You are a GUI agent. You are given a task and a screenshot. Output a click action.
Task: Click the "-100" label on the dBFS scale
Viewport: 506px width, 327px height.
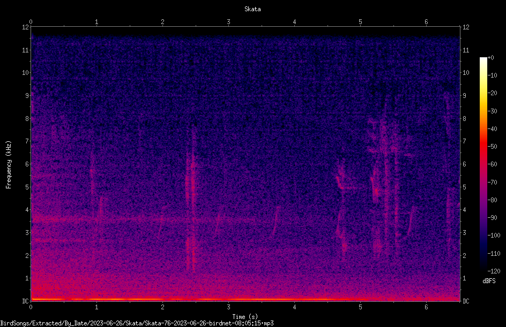pyautogui.click(x=494, y=235)
